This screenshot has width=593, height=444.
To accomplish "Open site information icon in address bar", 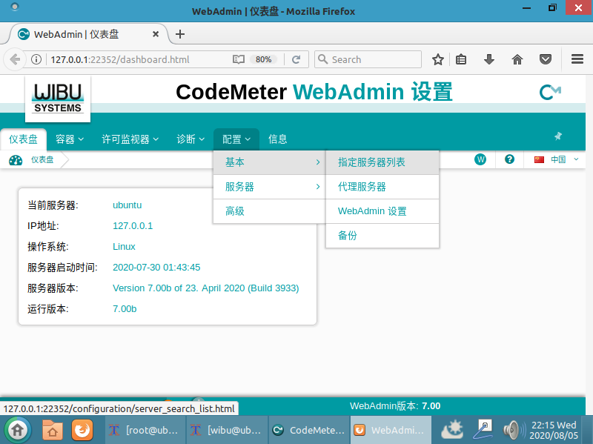I will pos(36,59).
